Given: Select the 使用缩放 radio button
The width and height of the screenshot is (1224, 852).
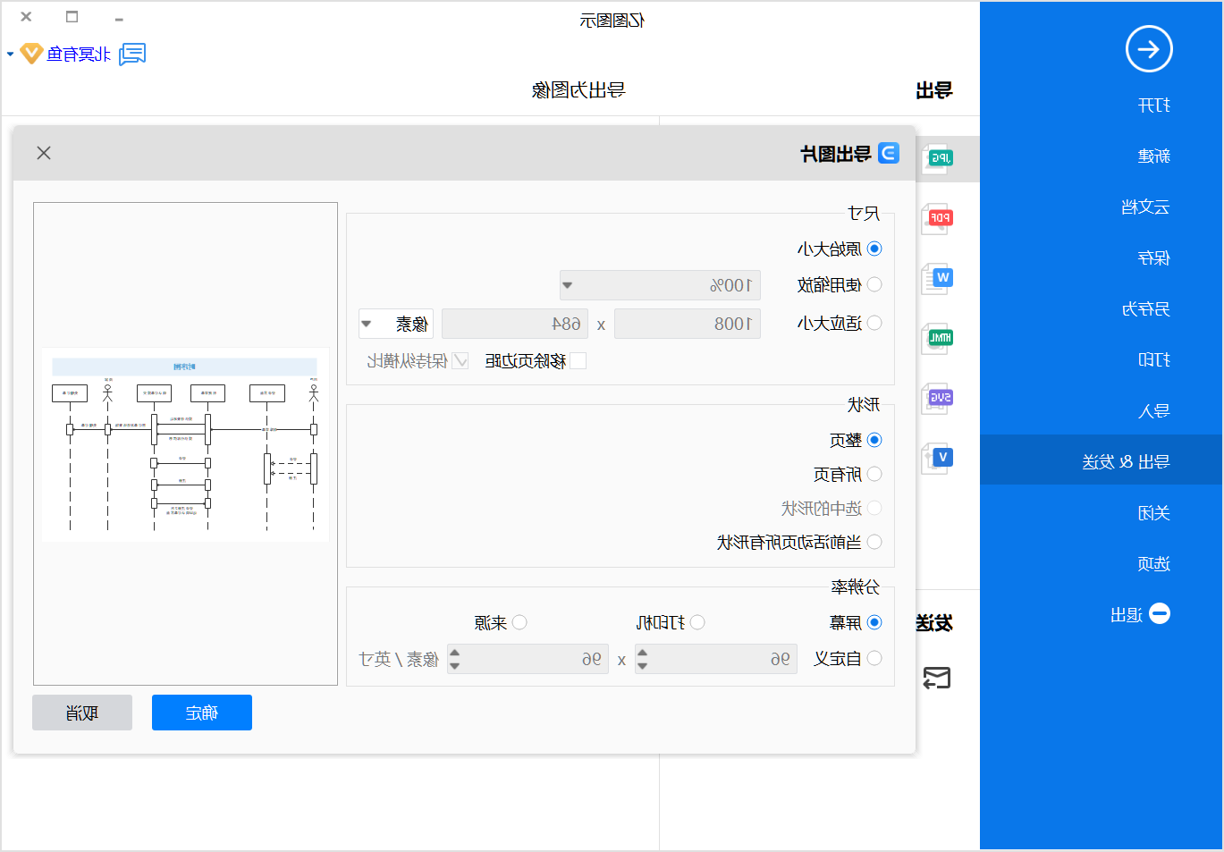Looking at the screenshot, I should [x=874, y=284].
